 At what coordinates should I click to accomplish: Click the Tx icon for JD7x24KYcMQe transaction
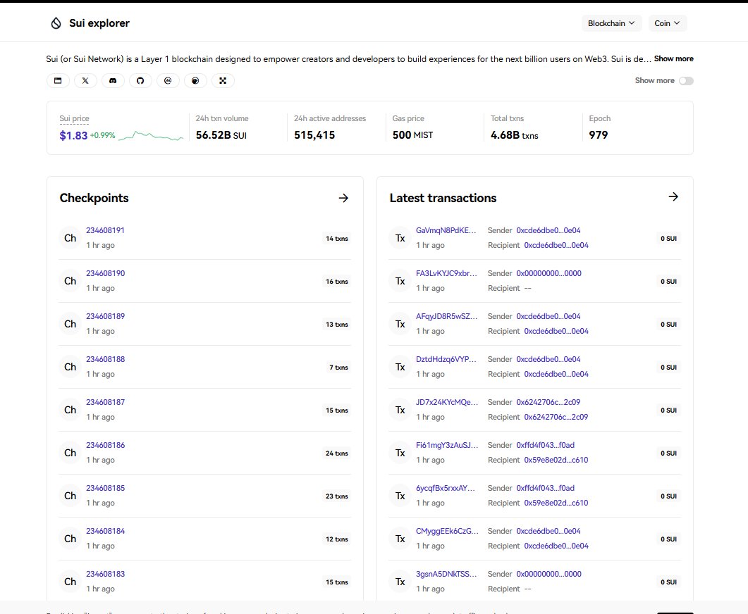click(400, 410)
